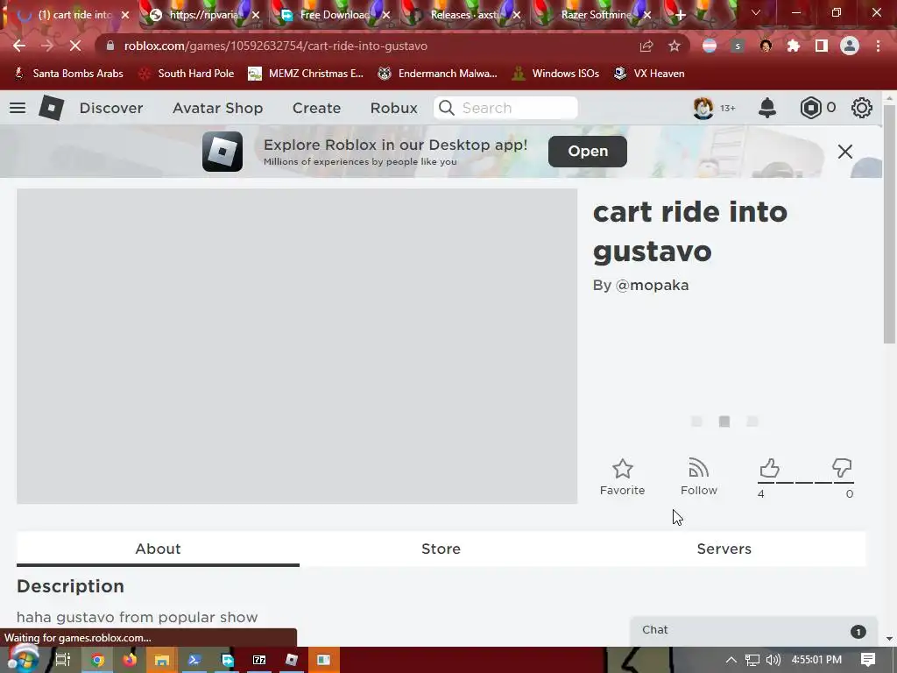Click the address bar URL
Image resolution: width=897 pixels, height=673 pixels.
275,46
